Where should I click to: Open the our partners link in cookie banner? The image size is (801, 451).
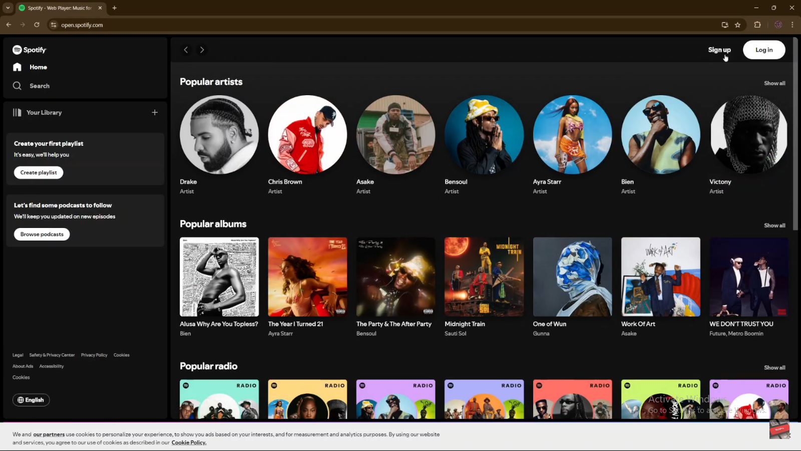click(49, 434)
